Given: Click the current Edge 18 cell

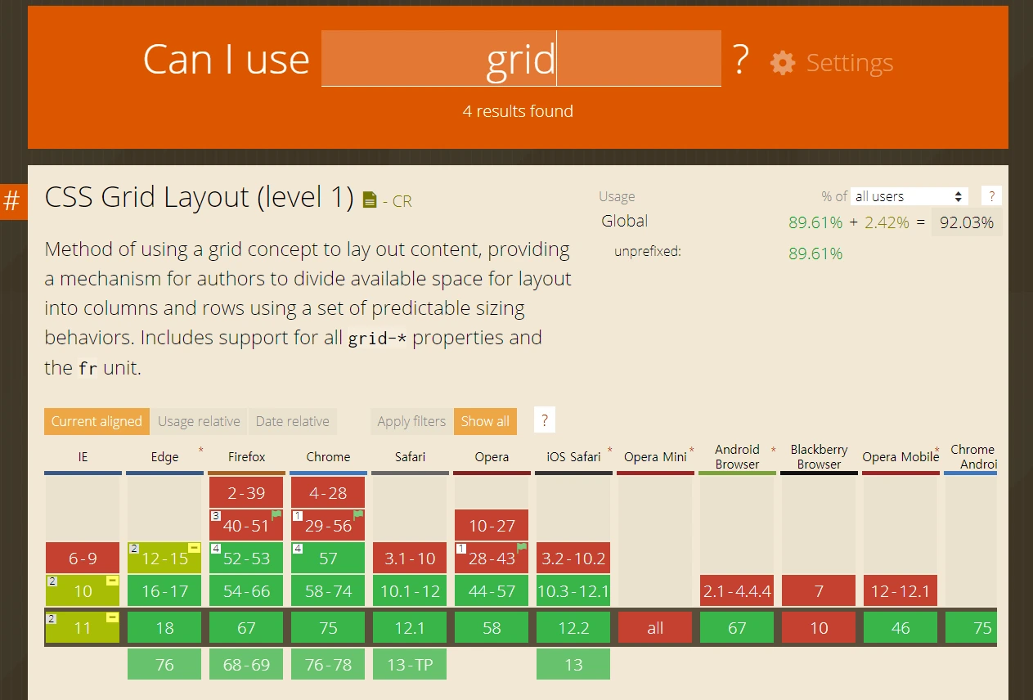Looking at the screenshot, I should (164, 627).
